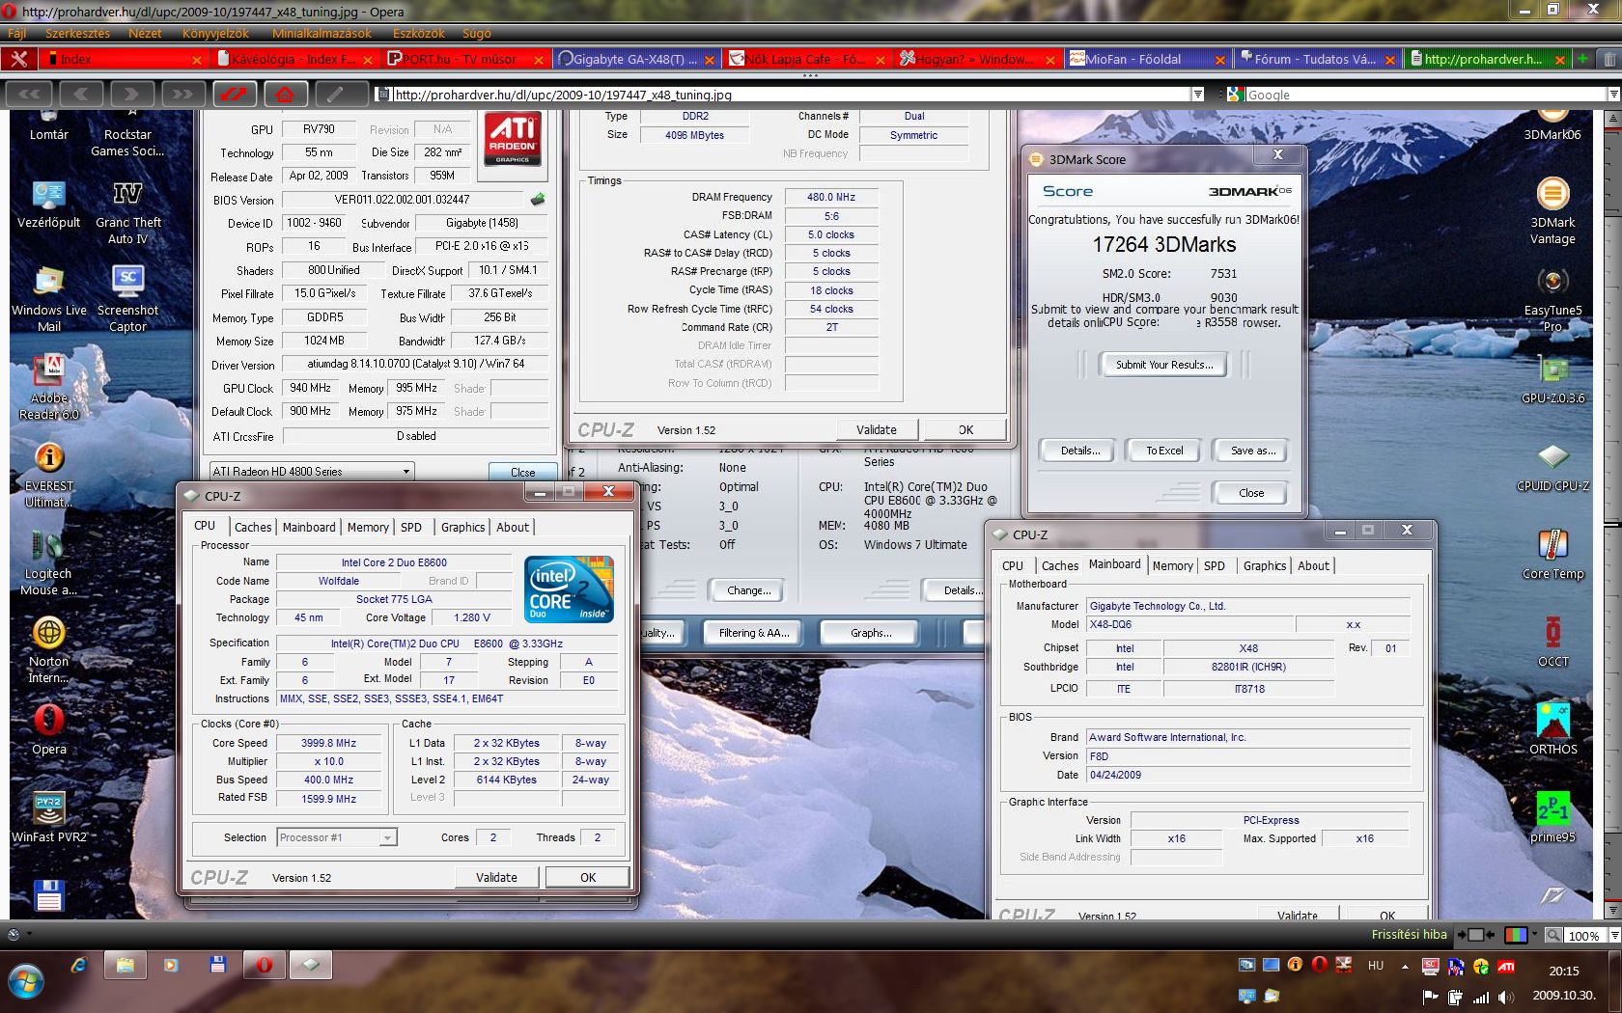Open Windows Media Player from the taskbar

[x=172, y=965]
